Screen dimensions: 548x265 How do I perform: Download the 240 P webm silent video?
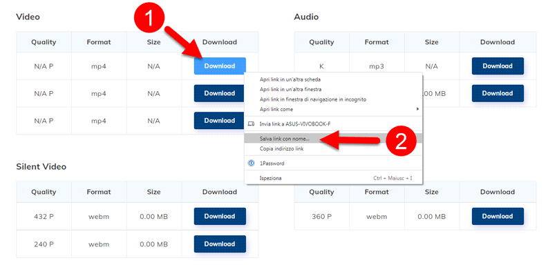pos(220,244)
